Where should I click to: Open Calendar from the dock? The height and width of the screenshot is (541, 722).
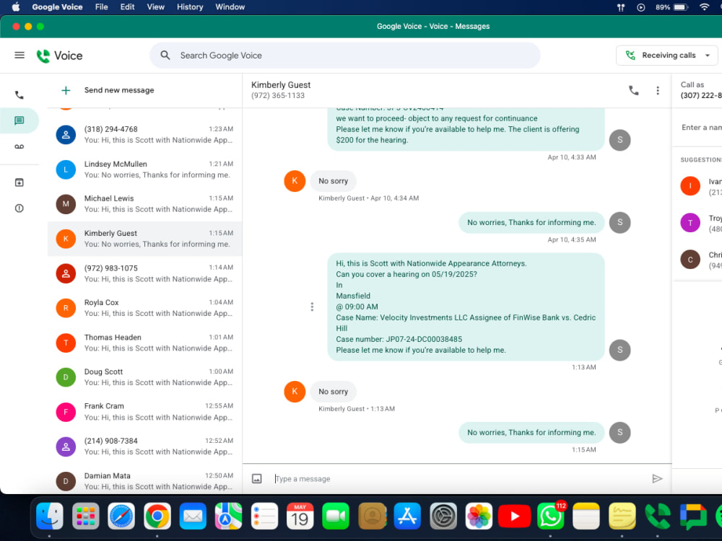tap(300, 516)
